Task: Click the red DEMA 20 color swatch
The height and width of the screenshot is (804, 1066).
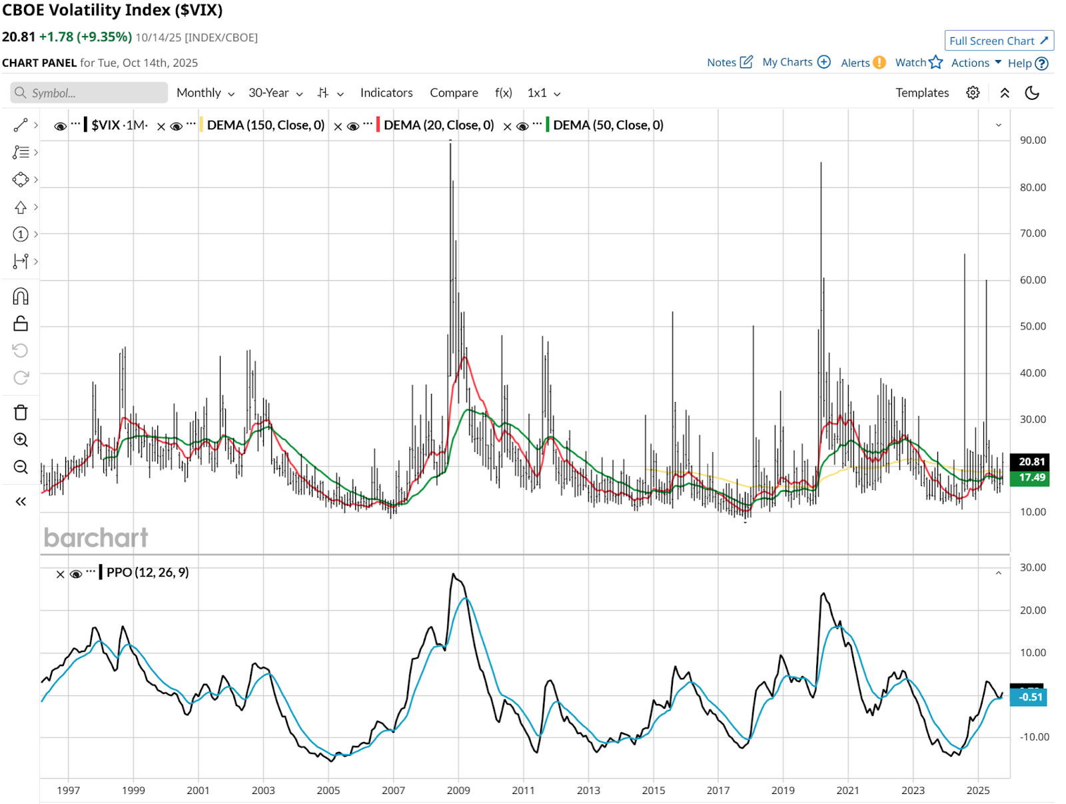Action: pyautogui.click(x=378, y=125)
